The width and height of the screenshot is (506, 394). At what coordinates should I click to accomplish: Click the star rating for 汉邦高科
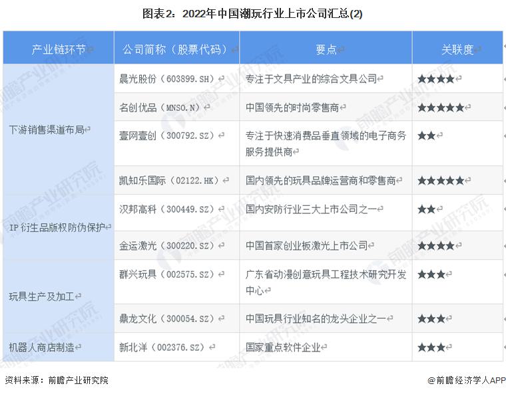(x=427, y=209)
